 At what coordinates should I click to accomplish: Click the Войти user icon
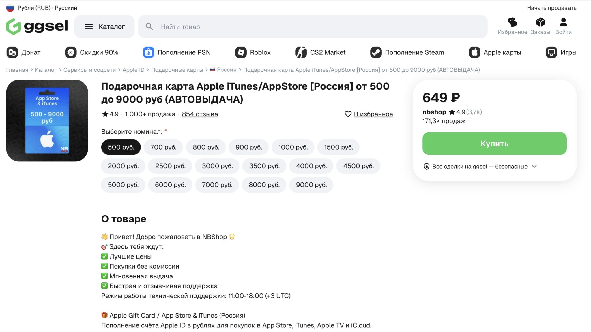click(563, 22)
